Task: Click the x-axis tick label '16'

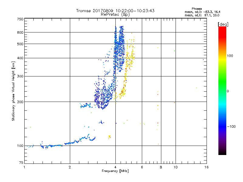Action: point(207,167)
